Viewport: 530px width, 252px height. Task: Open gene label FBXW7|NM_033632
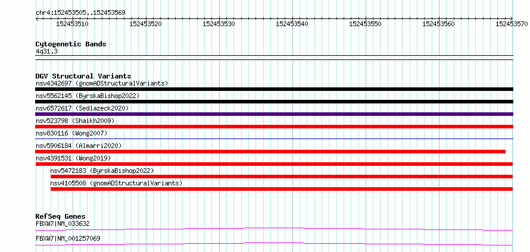coord(63,223)
